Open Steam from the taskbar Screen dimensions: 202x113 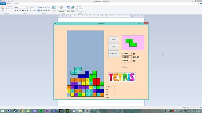click(15, 111)
